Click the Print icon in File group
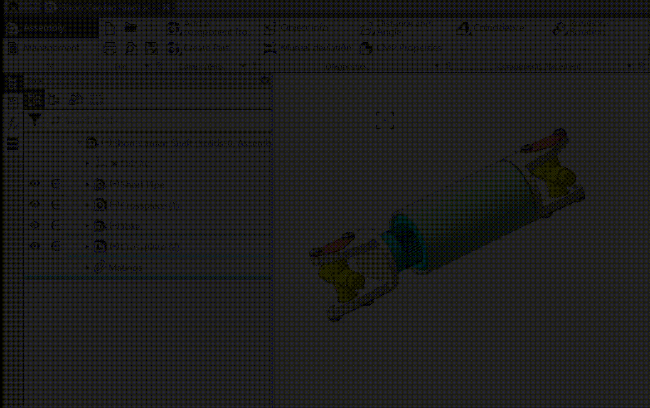Image resolution: width=650 pixels, height=408 pixels. pyautogui.click(x=110, y=49)
